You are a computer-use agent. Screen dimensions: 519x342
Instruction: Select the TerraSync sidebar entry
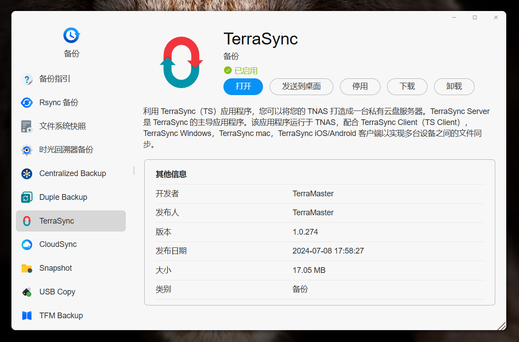(x=71, y=221)
